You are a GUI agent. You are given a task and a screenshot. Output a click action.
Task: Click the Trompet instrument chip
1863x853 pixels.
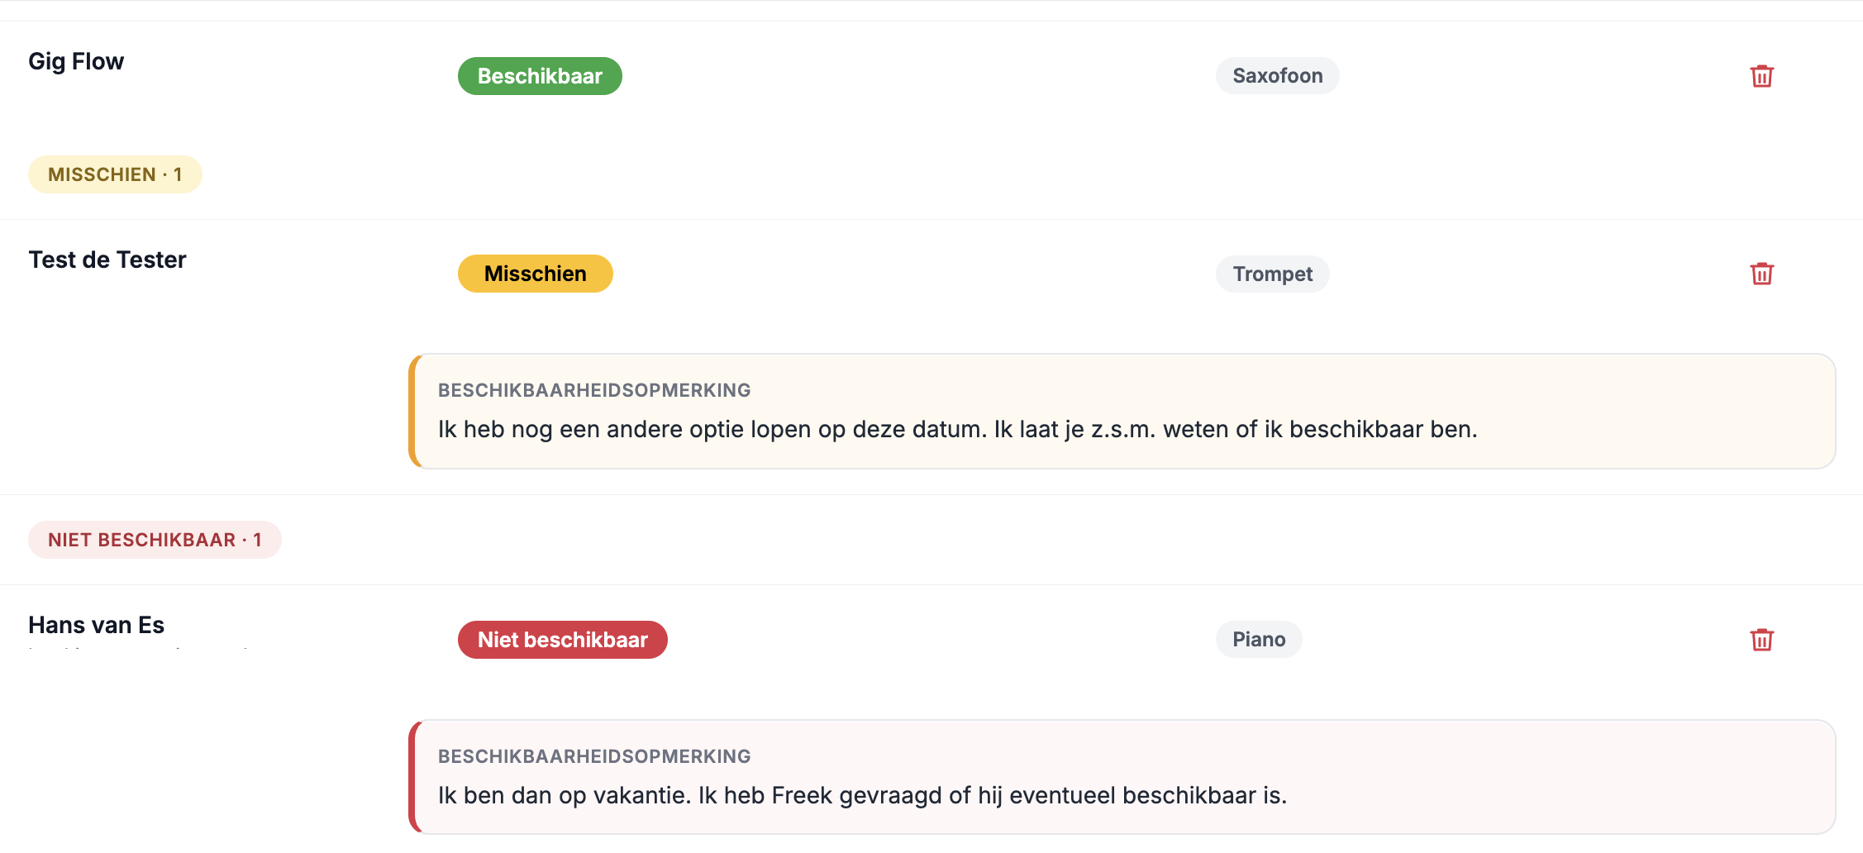(1273, 274)
